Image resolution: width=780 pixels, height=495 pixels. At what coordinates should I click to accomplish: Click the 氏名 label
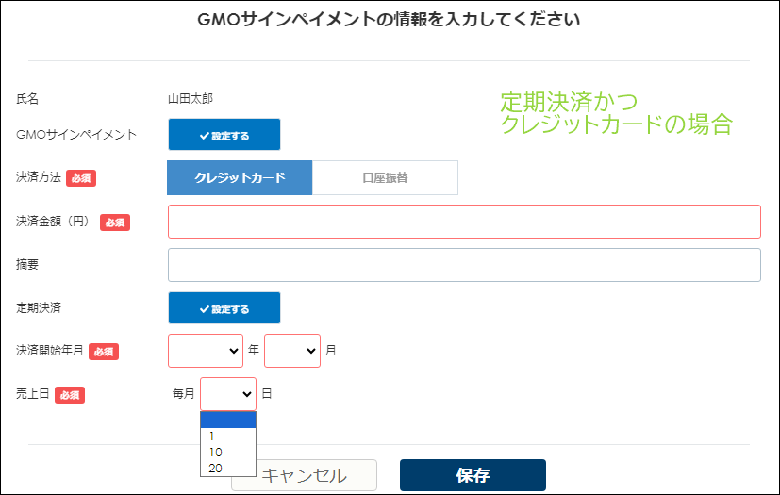[27, 98]
